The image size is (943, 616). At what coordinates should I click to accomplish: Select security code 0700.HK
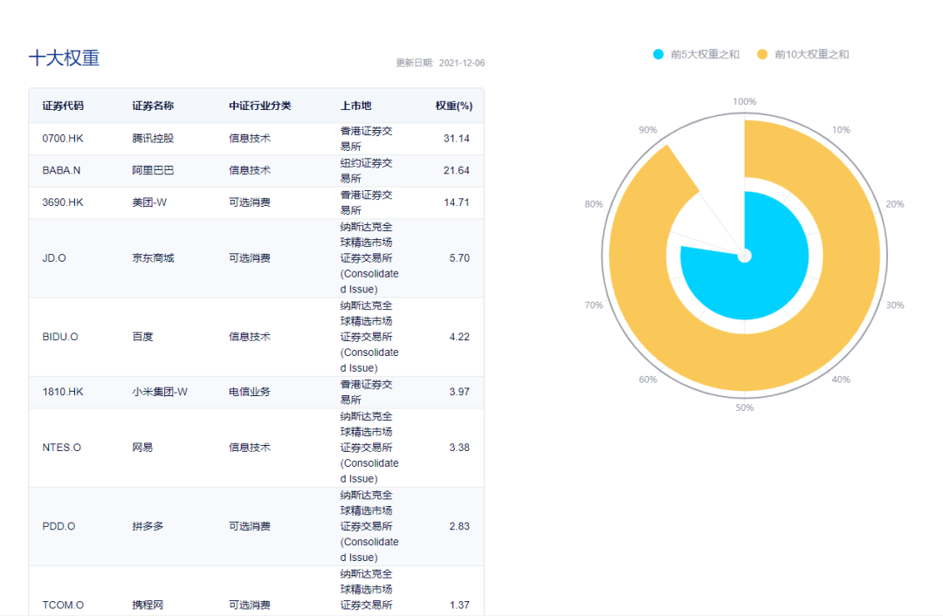click(x=63, y=138)
